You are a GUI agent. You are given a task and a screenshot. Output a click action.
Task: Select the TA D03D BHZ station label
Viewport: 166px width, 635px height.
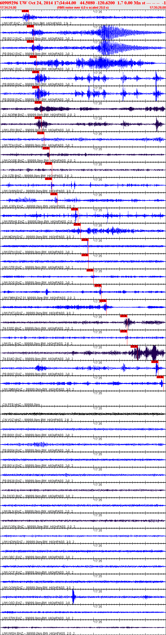[38, 496]
